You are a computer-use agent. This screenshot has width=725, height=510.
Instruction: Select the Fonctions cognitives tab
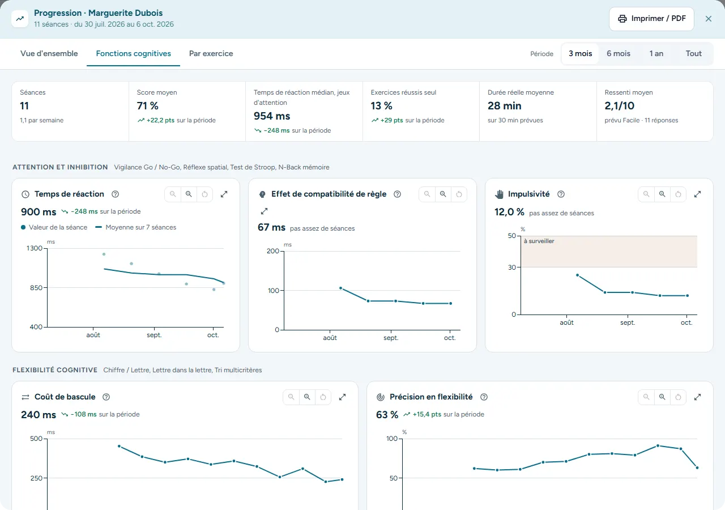tap(134, 54)
